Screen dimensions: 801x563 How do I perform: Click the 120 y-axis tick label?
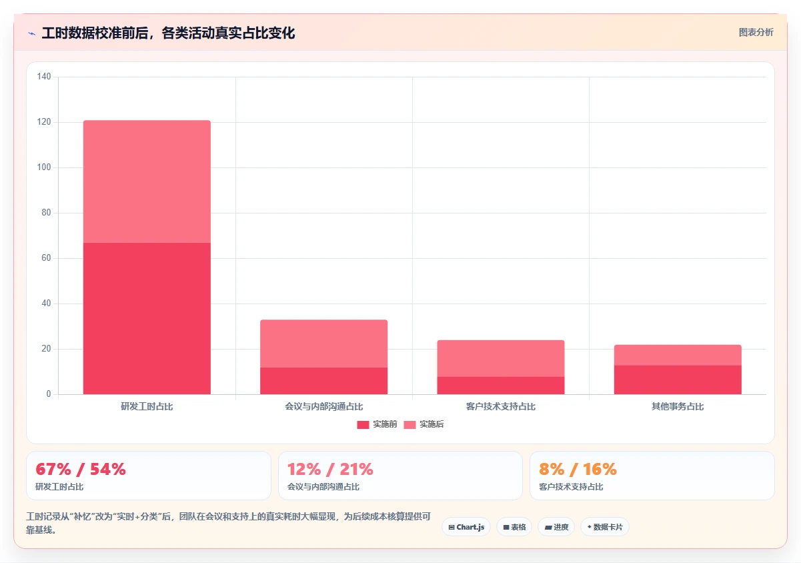(44, 122)
